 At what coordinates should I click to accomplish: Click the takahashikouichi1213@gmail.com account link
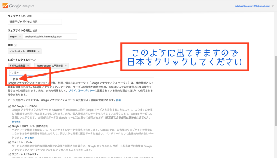point(252,6)
